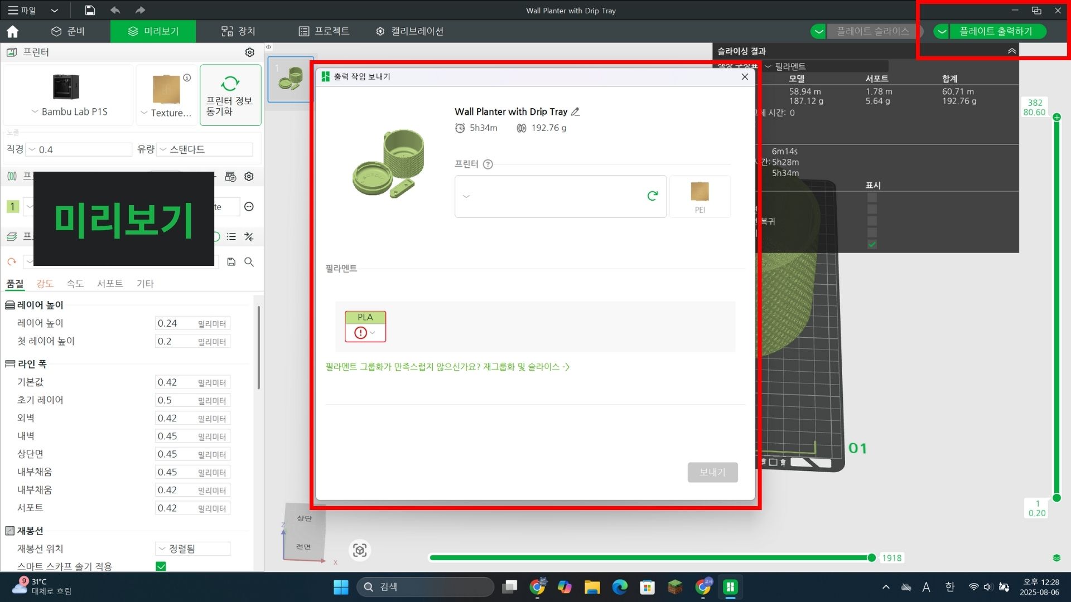
Task: Open nozzle 직경 0.4 dropdown
Action: point(79,149)
